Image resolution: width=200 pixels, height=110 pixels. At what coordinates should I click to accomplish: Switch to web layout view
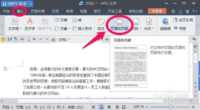pos(117,107)
